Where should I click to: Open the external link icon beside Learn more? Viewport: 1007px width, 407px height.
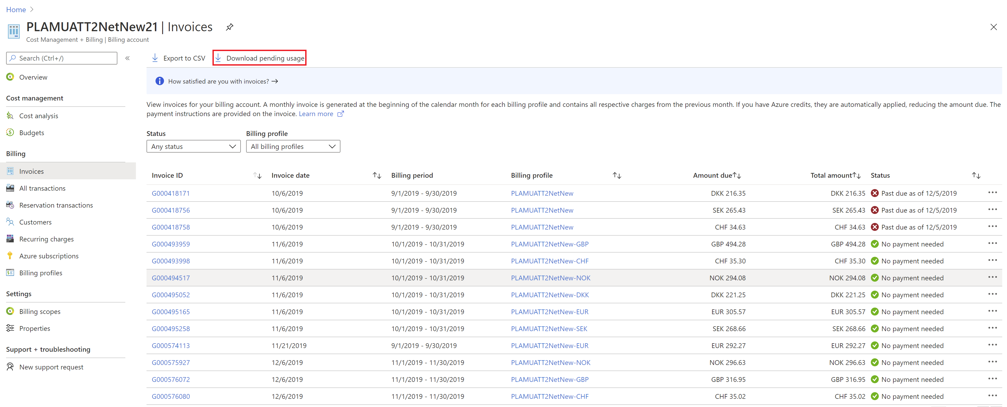coord(340,114)
